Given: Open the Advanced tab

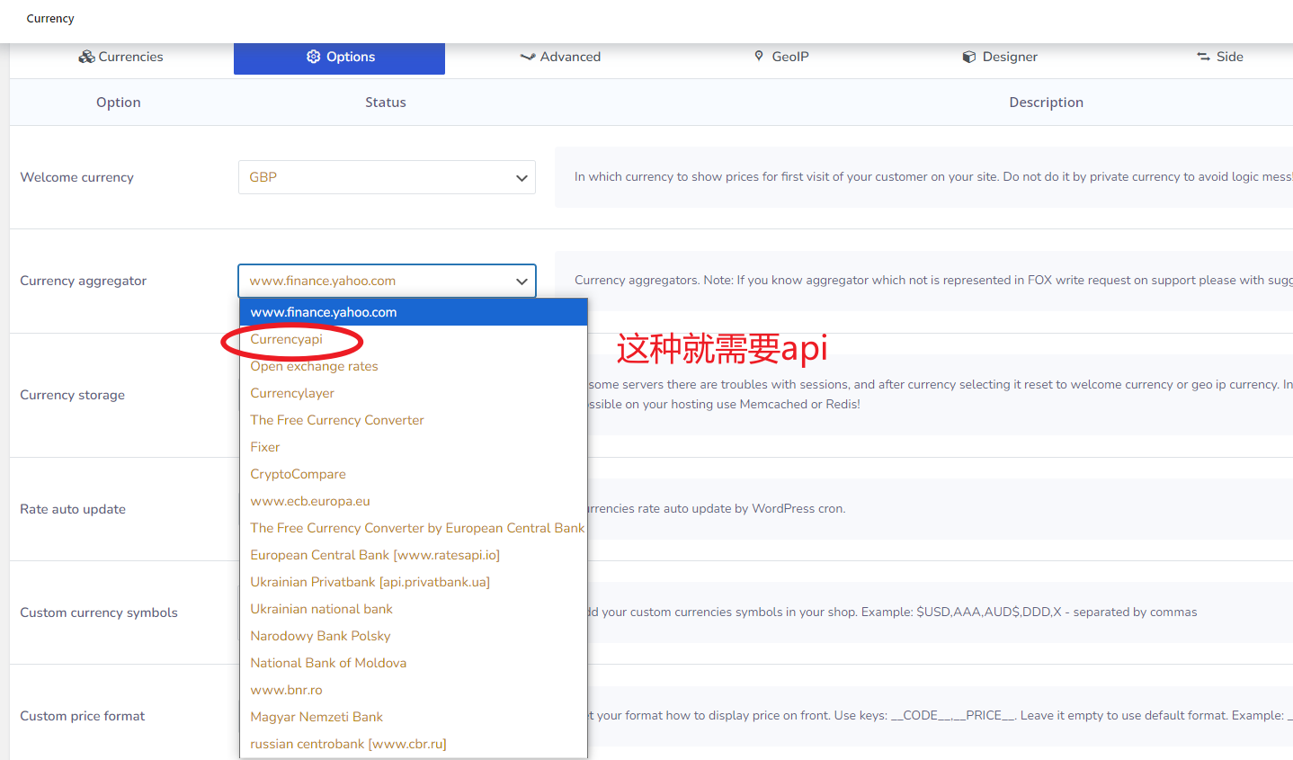Looking at the screenshot, I should coord(560,56).
